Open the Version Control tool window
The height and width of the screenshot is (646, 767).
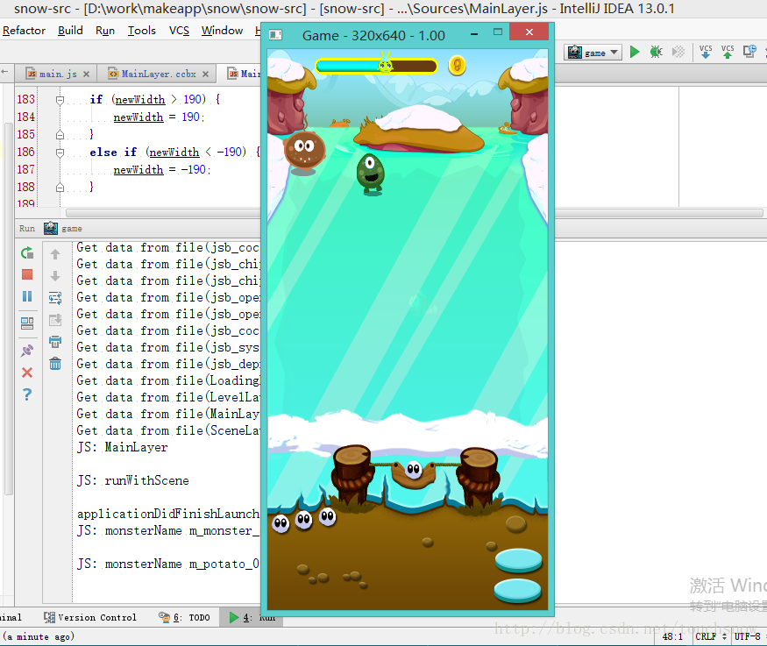pos(90,617)
